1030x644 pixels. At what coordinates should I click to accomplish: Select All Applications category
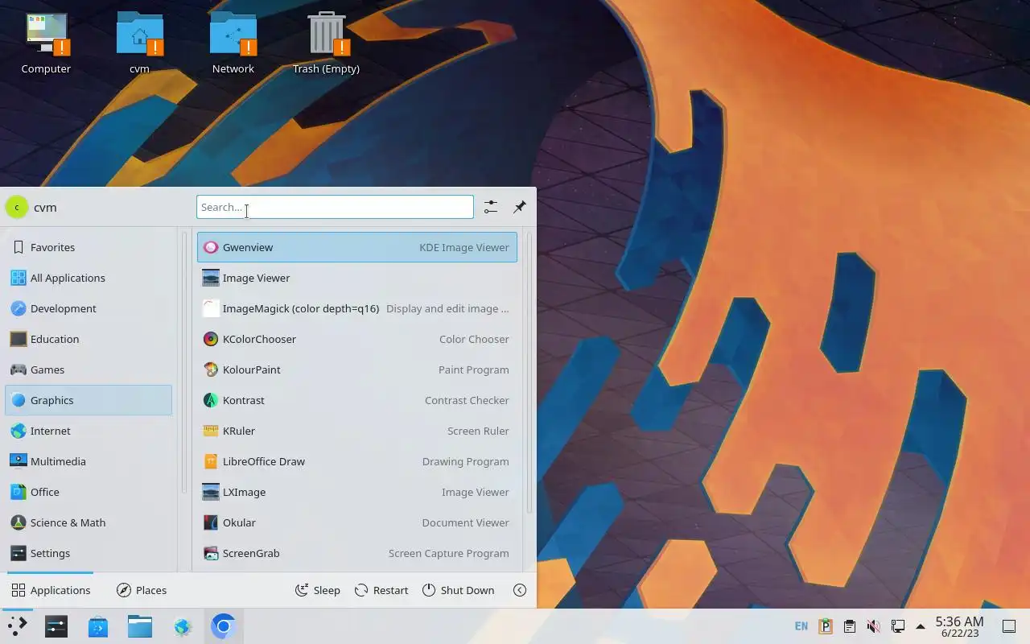pos(89,278)
